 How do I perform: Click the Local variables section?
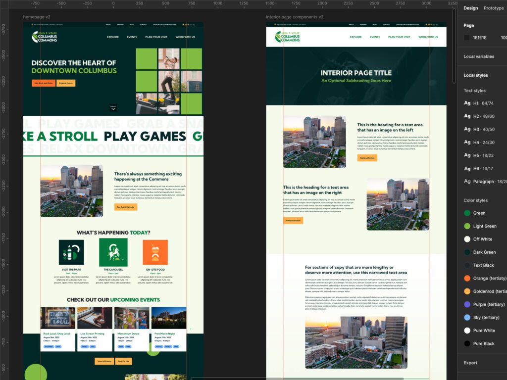(x=479, y=56)
